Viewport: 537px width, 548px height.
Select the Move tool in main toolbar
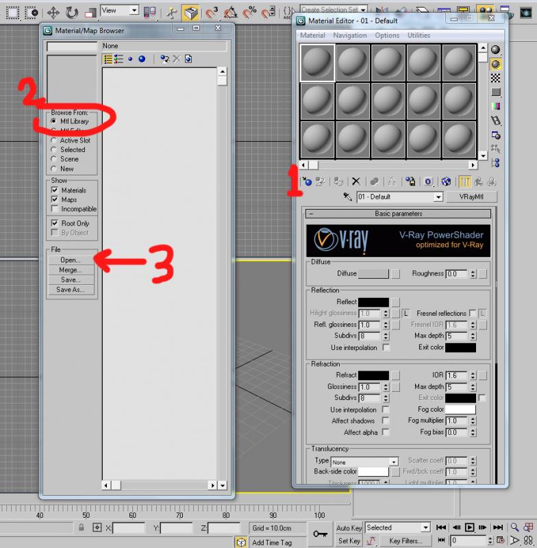click(x=53, y=13)
